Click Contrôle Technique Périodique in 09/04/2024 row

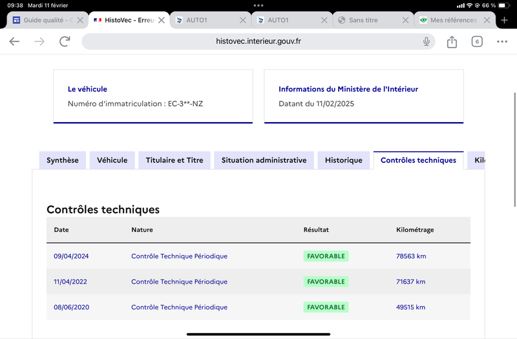[180, 256]
